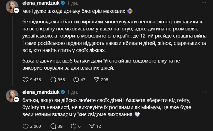
Task: Like the second post with 2 060 likes
Action: coord(25,126)
